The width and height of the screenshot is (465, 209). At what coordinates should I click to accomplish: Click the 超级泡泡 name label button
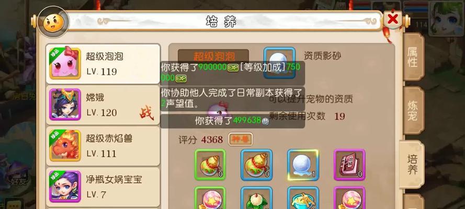213,56
